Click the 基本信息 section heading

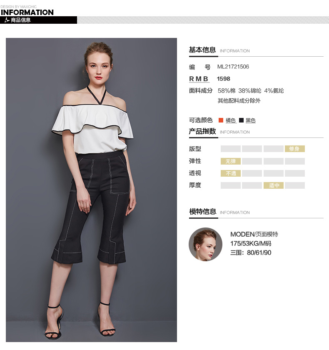tap(202, 50)
